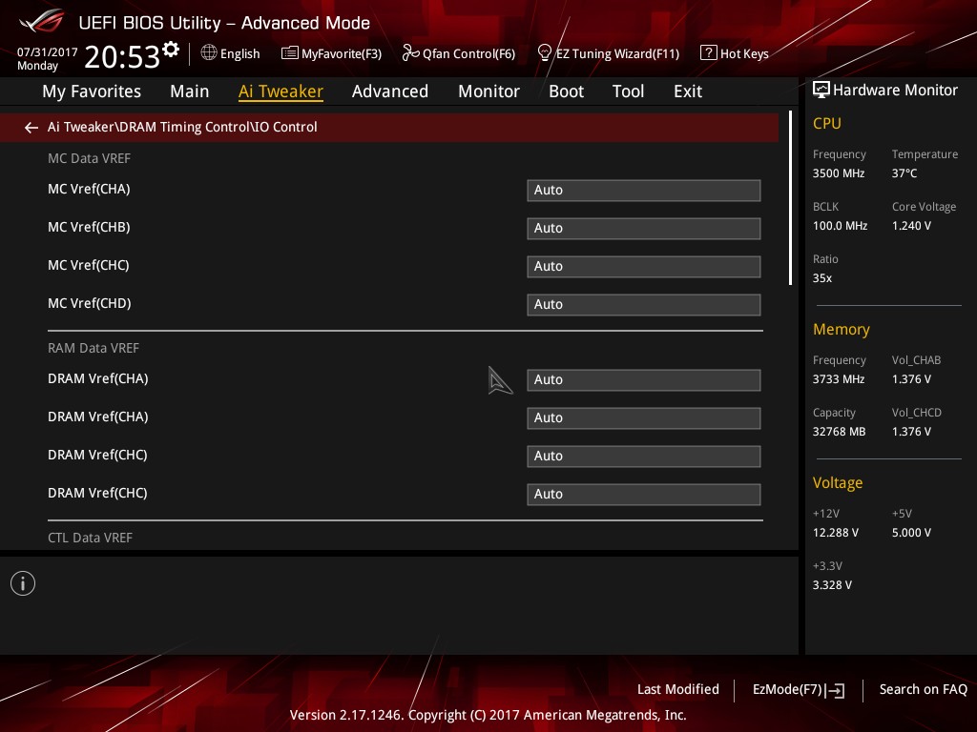Click the Core Voltage value 1.240 V

coord(911,226)
